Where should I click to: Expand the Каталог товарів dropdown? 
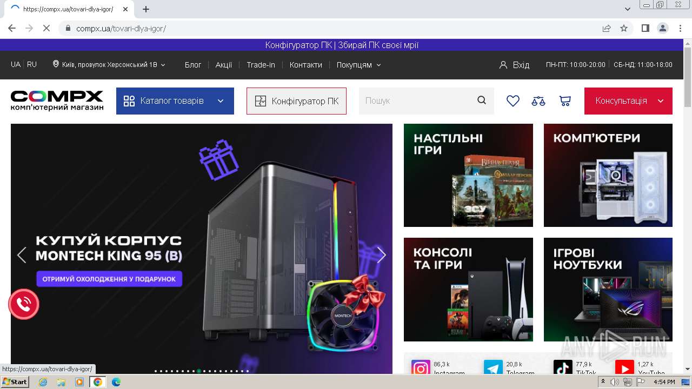[221, 101]
